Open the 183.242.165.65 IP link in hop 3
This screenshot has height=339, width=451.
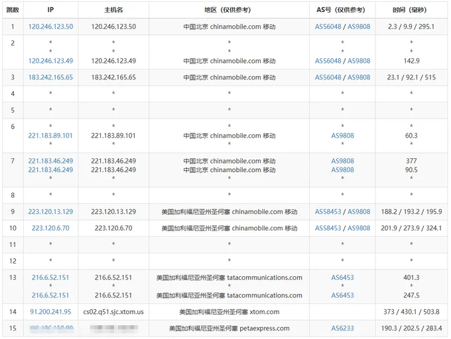pyautogui.click(x=50, y=77)
